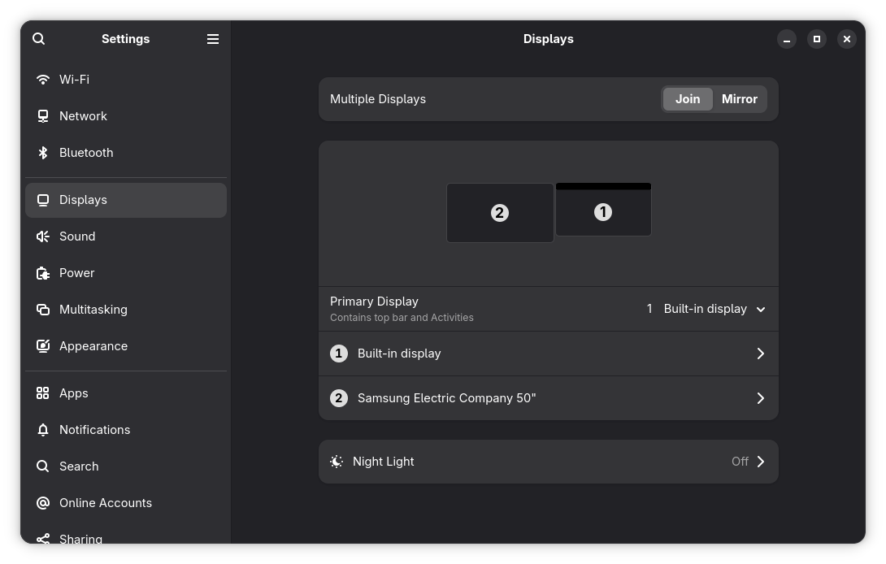Image resolution: width=886 pixels, height=564 pixels.
Task: Click the Appearance icon in sidebar
Action: point(43,346)
